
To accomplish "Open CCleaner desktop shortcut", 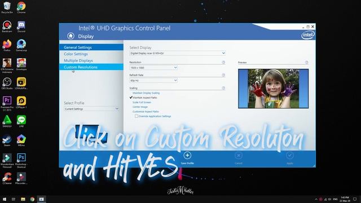I will [x=7, y=178].
